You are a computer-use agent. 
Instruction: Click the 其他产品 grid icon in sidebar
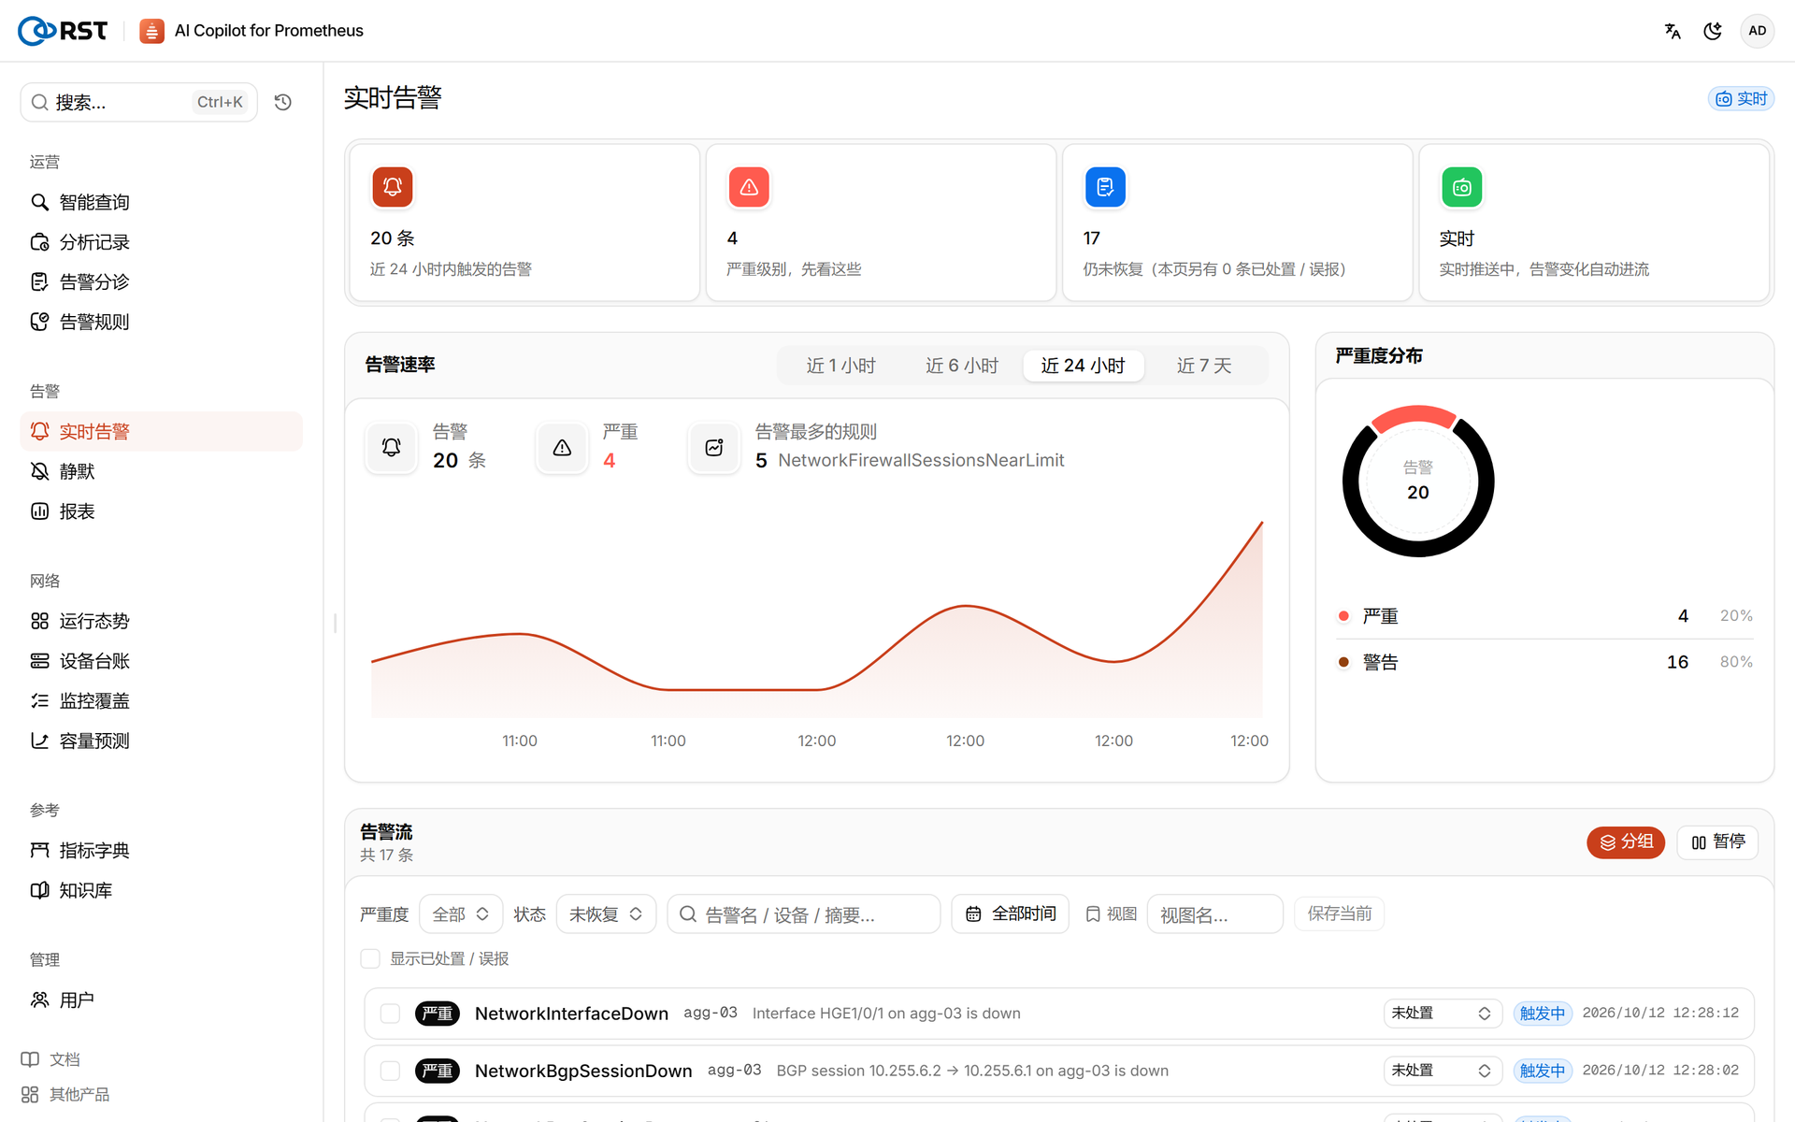coord(30,1094)
